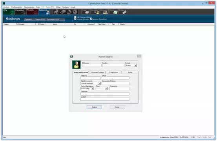Select the Sesiones view button
The width and height of the screenshot is (217, 141).
(x=44, y=12)
